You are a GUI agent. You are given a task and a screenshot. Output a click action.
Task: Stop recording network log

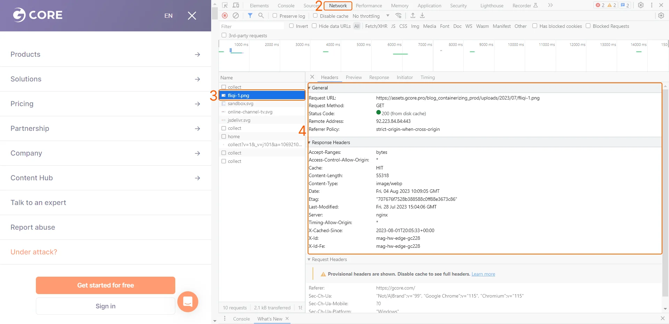pos(225,16)
